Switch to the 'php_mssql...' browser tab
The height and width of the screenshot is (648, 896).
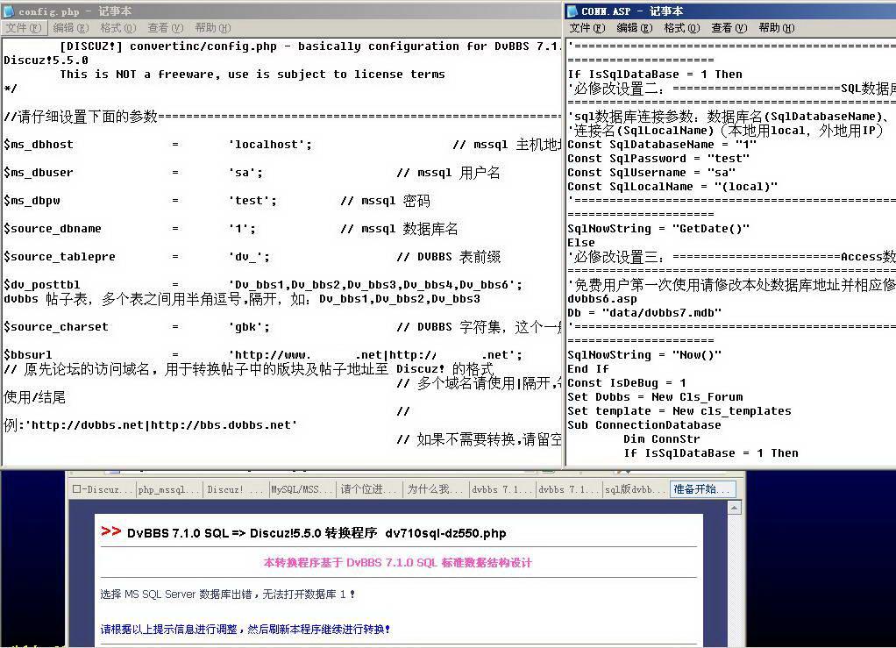(x=170, y=489)
